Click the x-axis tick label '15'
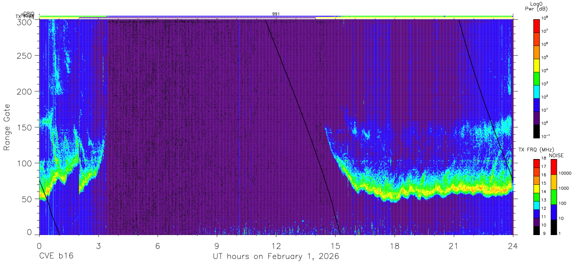 tap(335, 245)
